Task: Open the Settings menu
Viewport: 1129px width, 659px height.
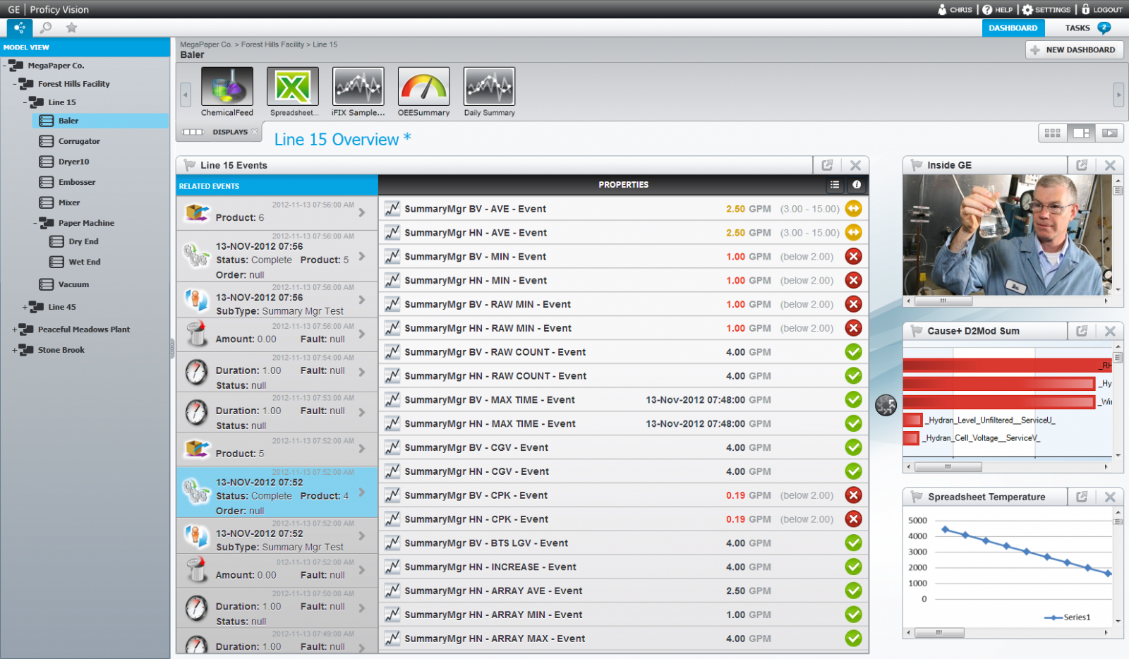Action: pos(1047,10)
